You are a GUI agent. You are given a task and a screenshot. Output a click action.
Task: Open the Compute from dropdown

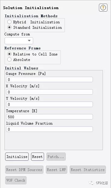[19, 41]
